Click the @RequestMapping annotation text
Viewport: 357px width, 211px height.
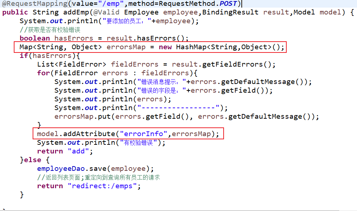pos(34,4)
